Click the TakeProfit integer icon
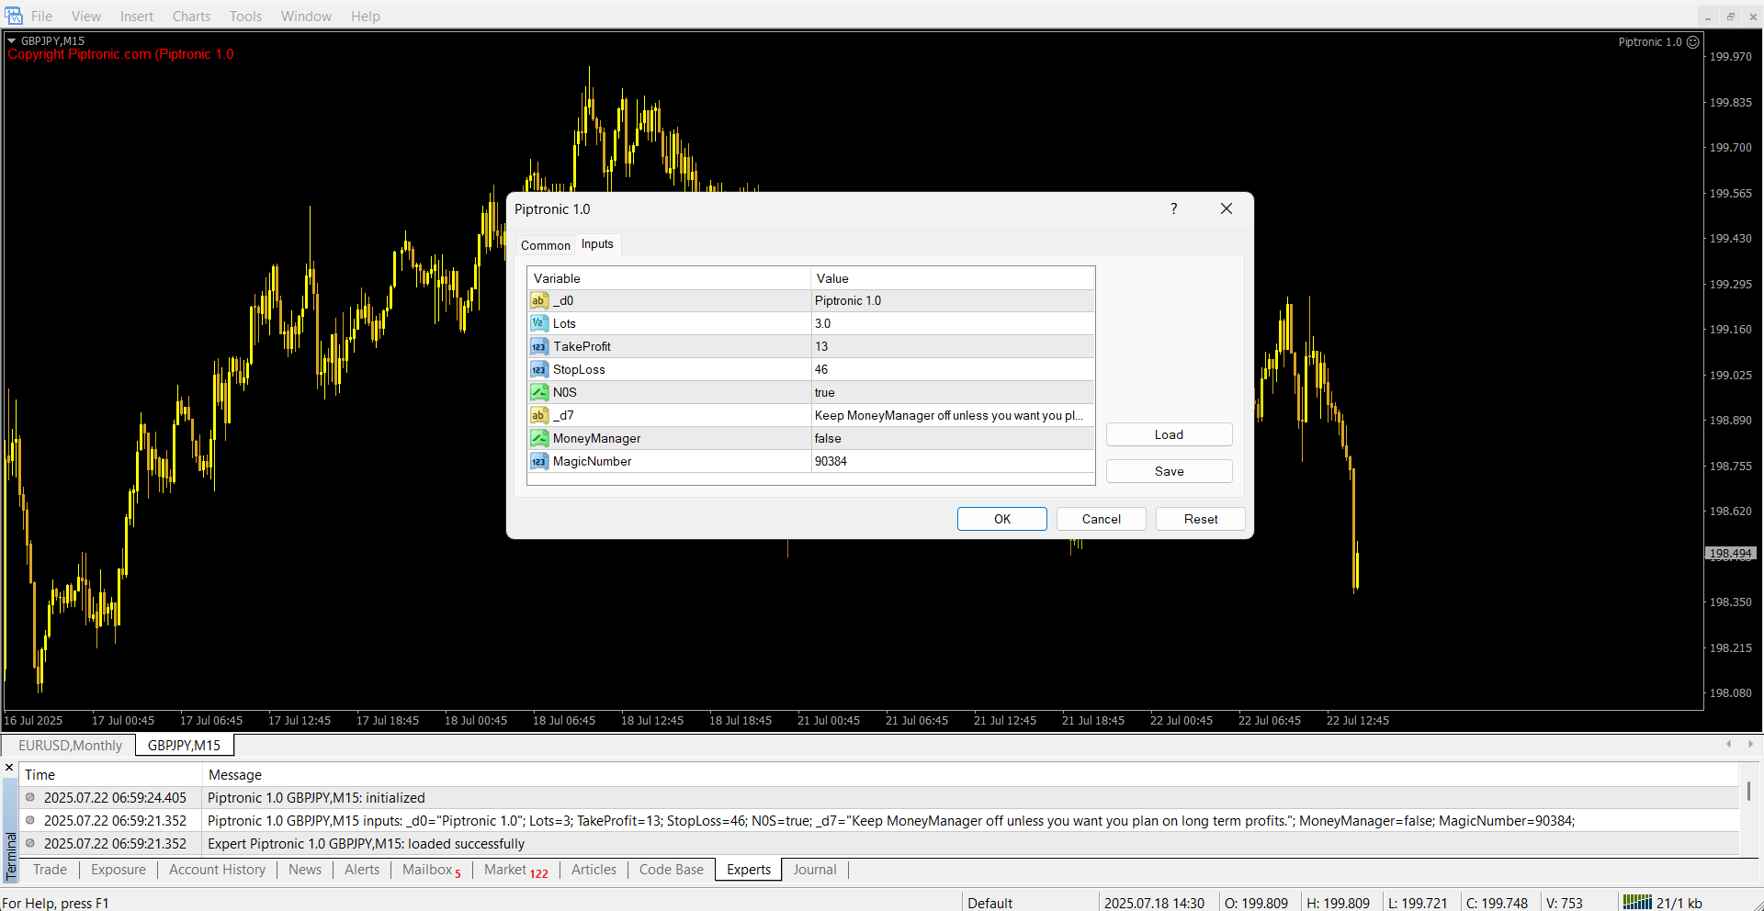Viewport: 1764px width, 911px height. tap(539, 346)
